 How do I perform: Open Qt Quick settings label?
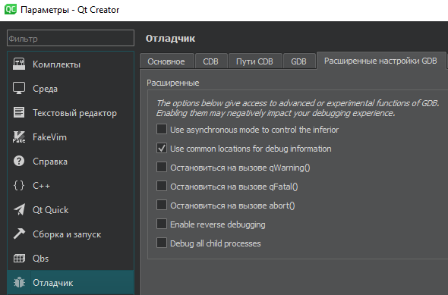(51, 210)
